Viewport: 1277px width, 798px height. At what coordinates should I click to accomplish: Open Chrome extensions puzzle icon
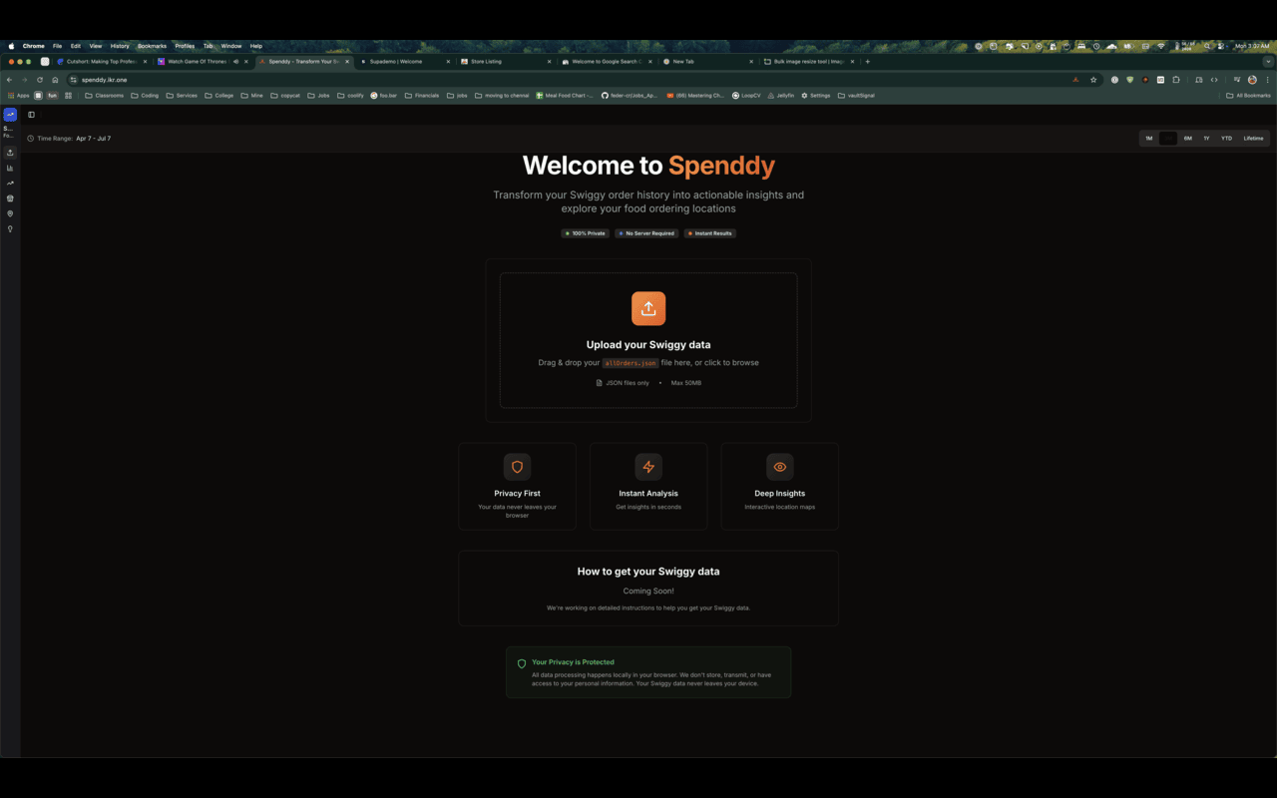coord(1176,80)
